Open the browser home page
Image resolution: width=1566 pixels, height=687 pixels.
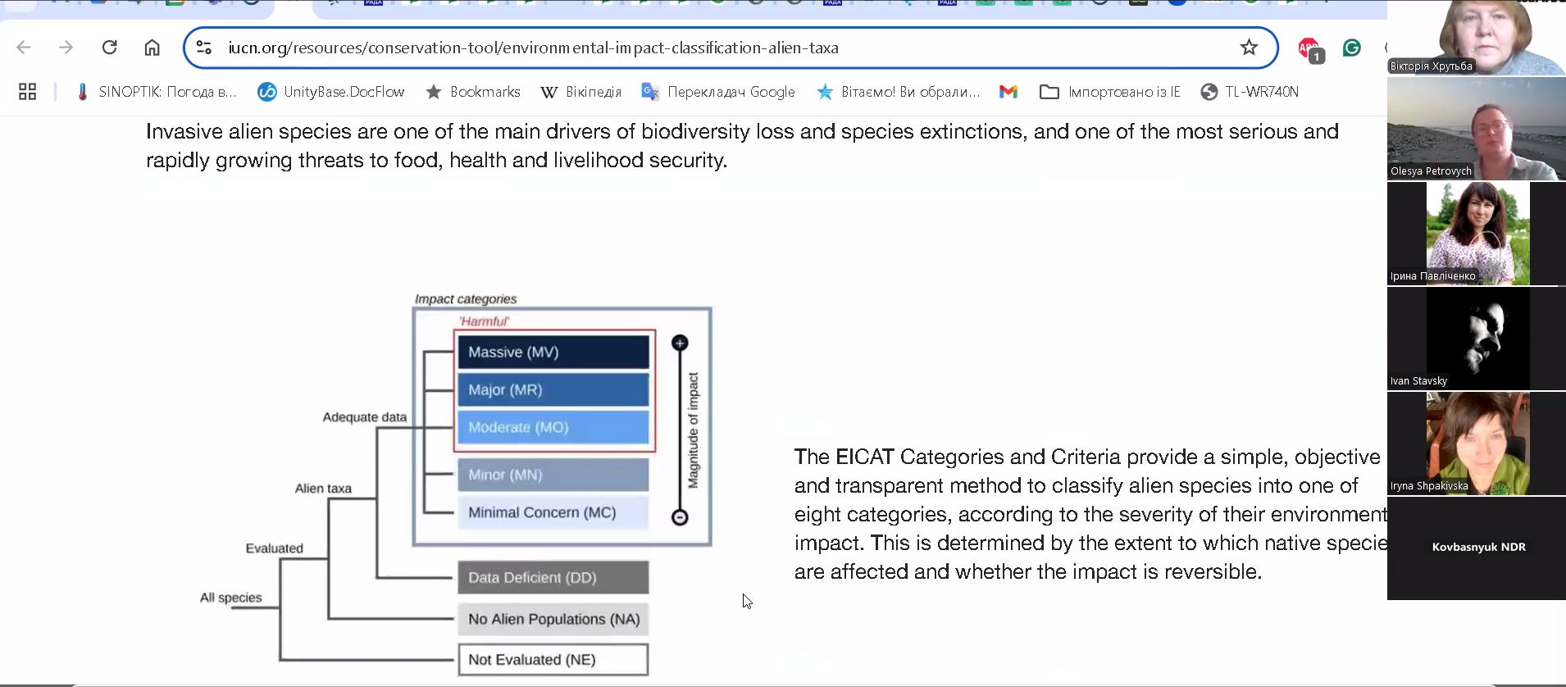(152, 48)
